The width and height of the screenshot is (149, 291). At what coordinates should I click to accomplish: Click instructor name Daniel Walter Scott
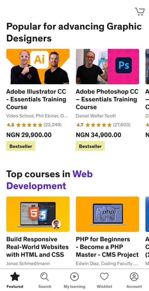96,116
